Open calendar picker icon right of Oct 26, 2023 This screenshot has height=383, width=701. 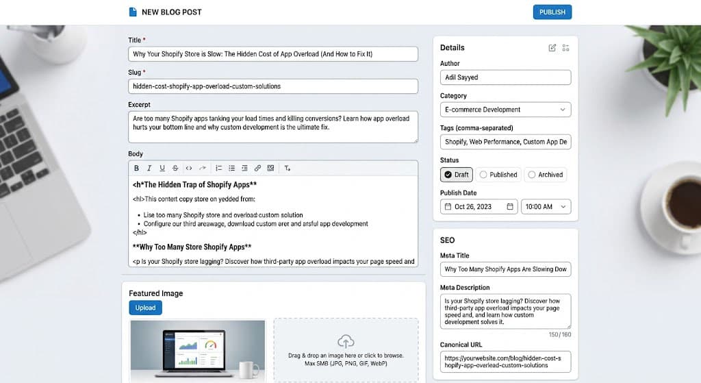(x=510, y=207)
